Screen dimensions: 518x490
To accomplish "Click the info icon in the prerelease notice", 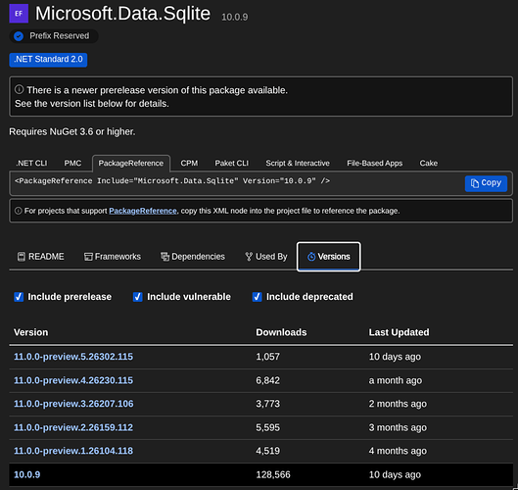I will (x=20, y=89).
